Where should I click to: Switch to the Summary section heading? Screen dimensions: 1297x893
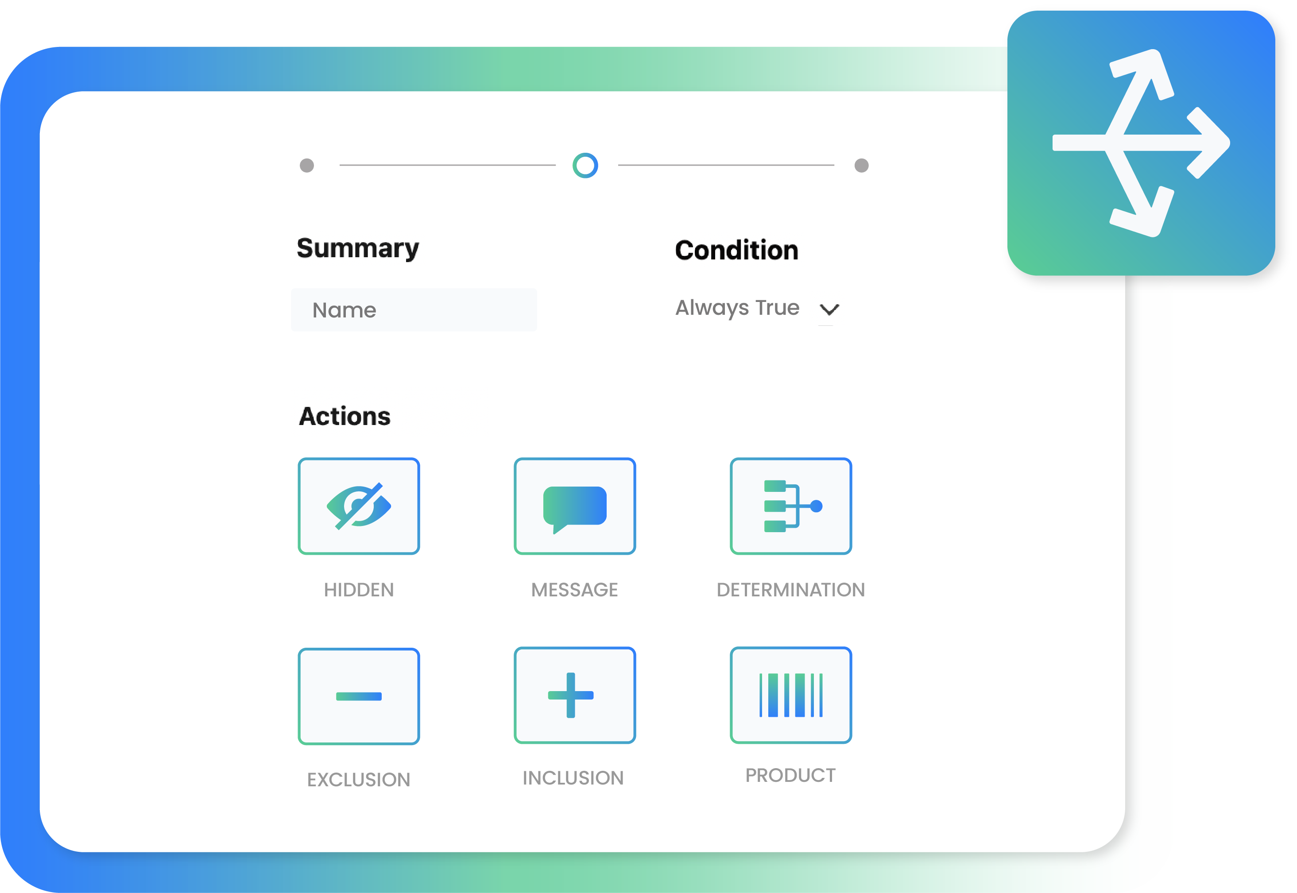(x=358, y=248)
